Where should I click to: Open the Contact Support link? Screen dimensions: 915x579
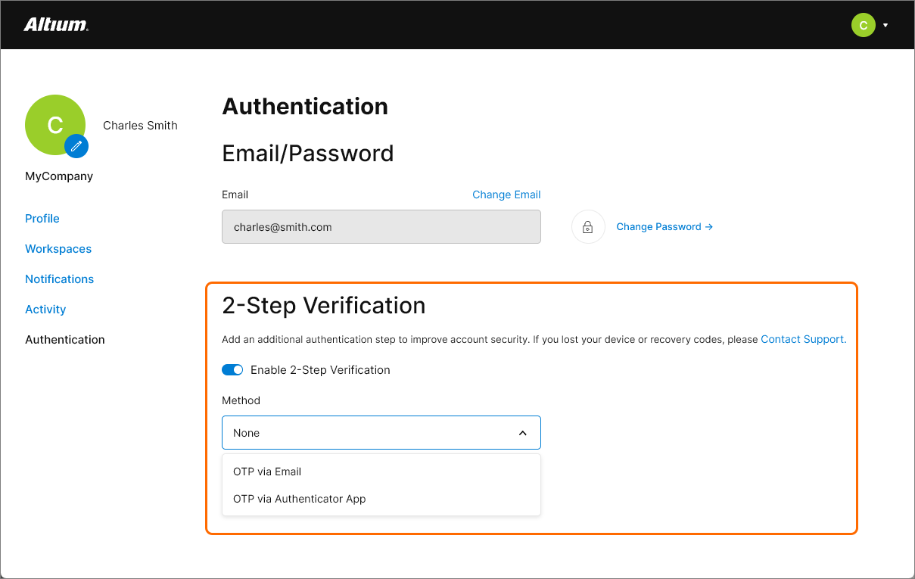[803, 339]
